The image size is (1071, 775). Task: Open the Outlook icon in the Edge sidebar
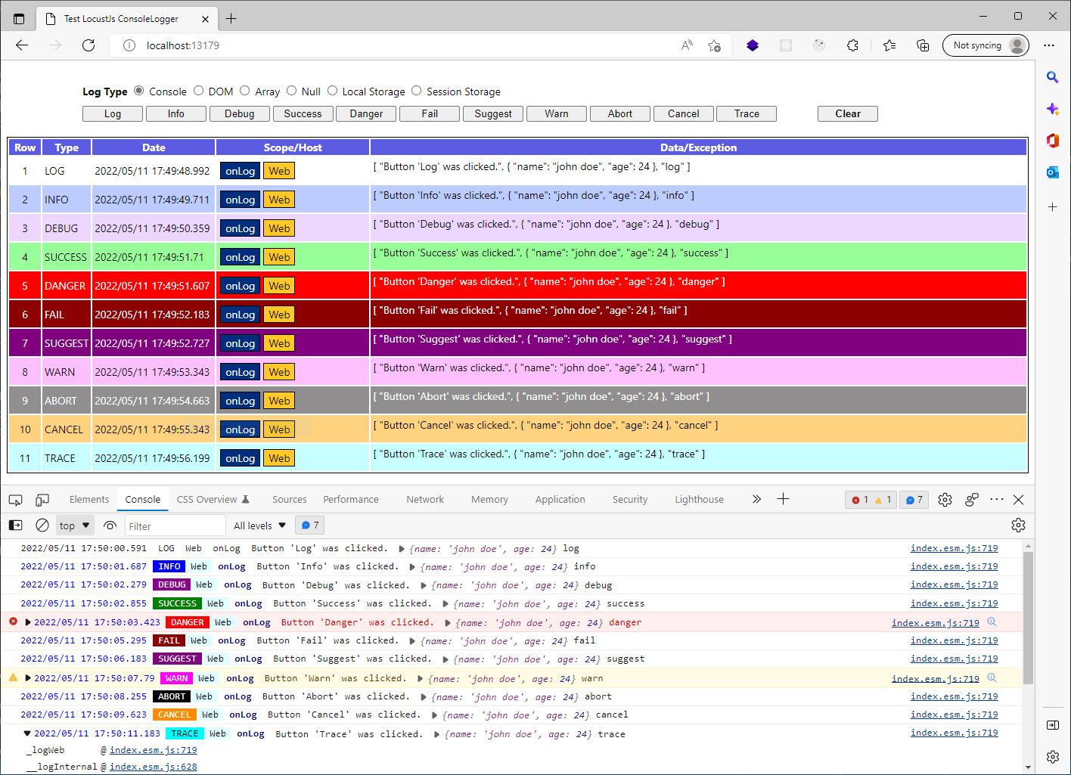coord(1052,172)
